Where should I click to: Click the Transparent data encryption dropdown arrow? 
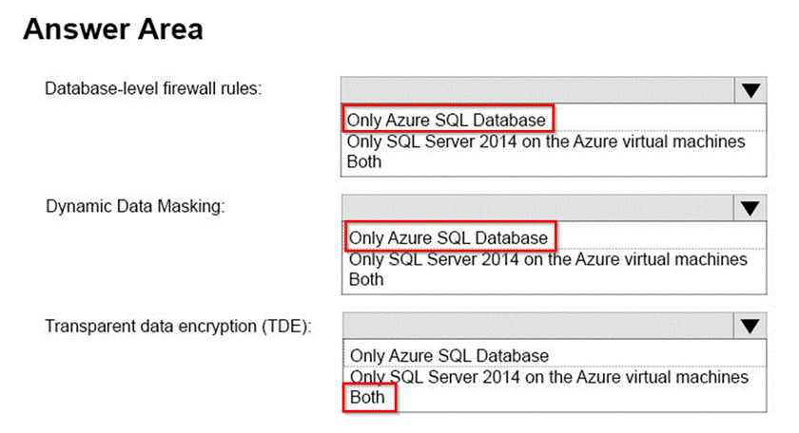pyautogui.click(x=750, y=327)
